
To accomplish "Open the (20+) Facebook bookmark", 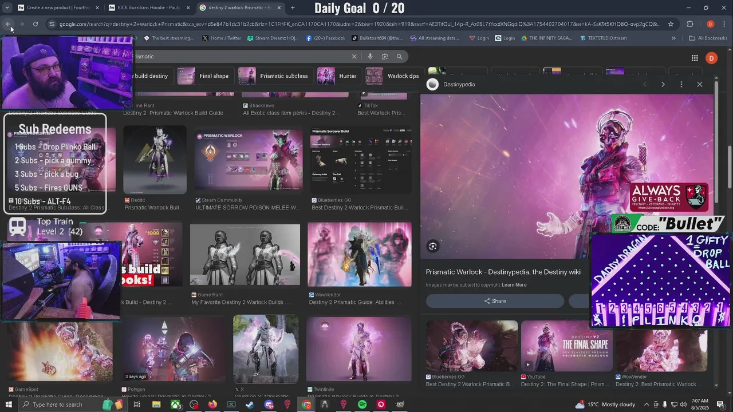I will tap(325, 38).
